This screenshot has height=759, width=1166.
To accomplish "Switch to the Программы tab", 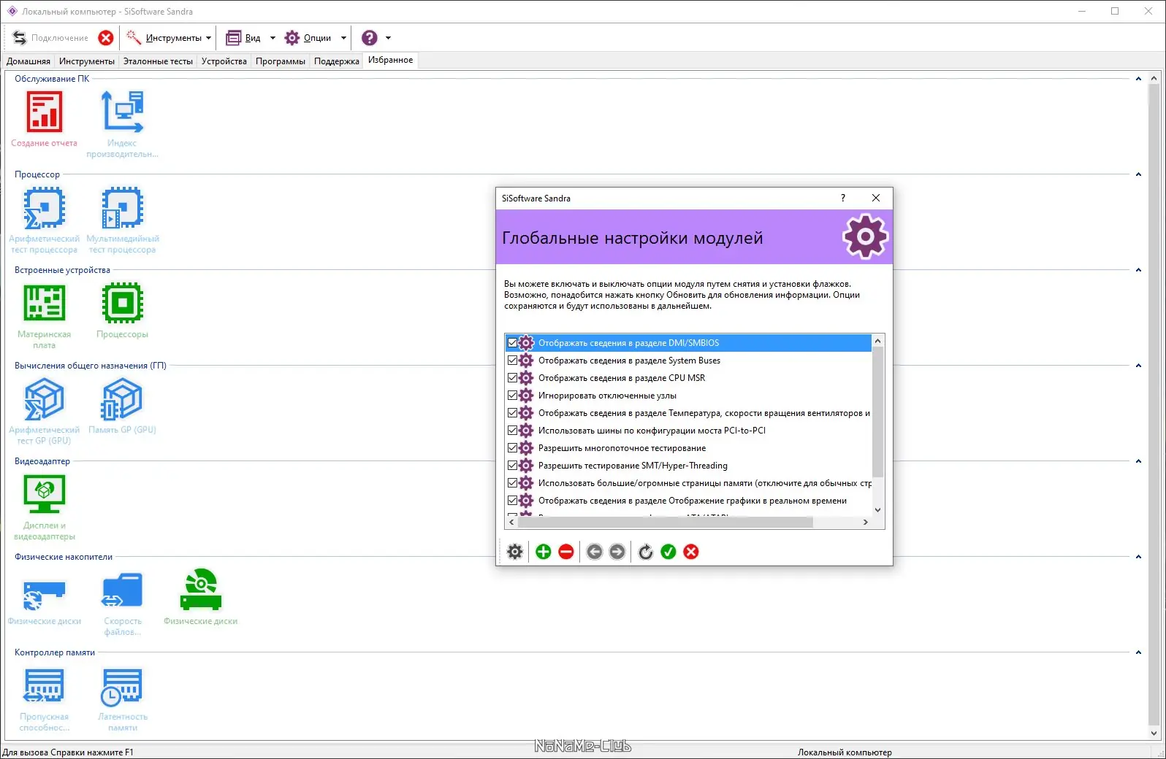I will click(281, 61).
